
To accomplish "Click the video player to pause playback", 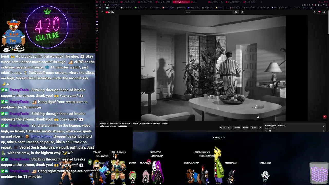I will (213, 68).
